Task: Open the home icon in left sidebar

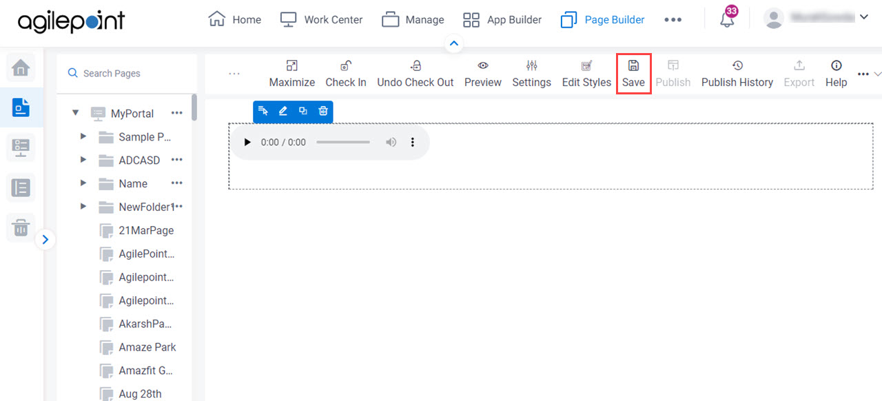Action: tap(21, 68)
